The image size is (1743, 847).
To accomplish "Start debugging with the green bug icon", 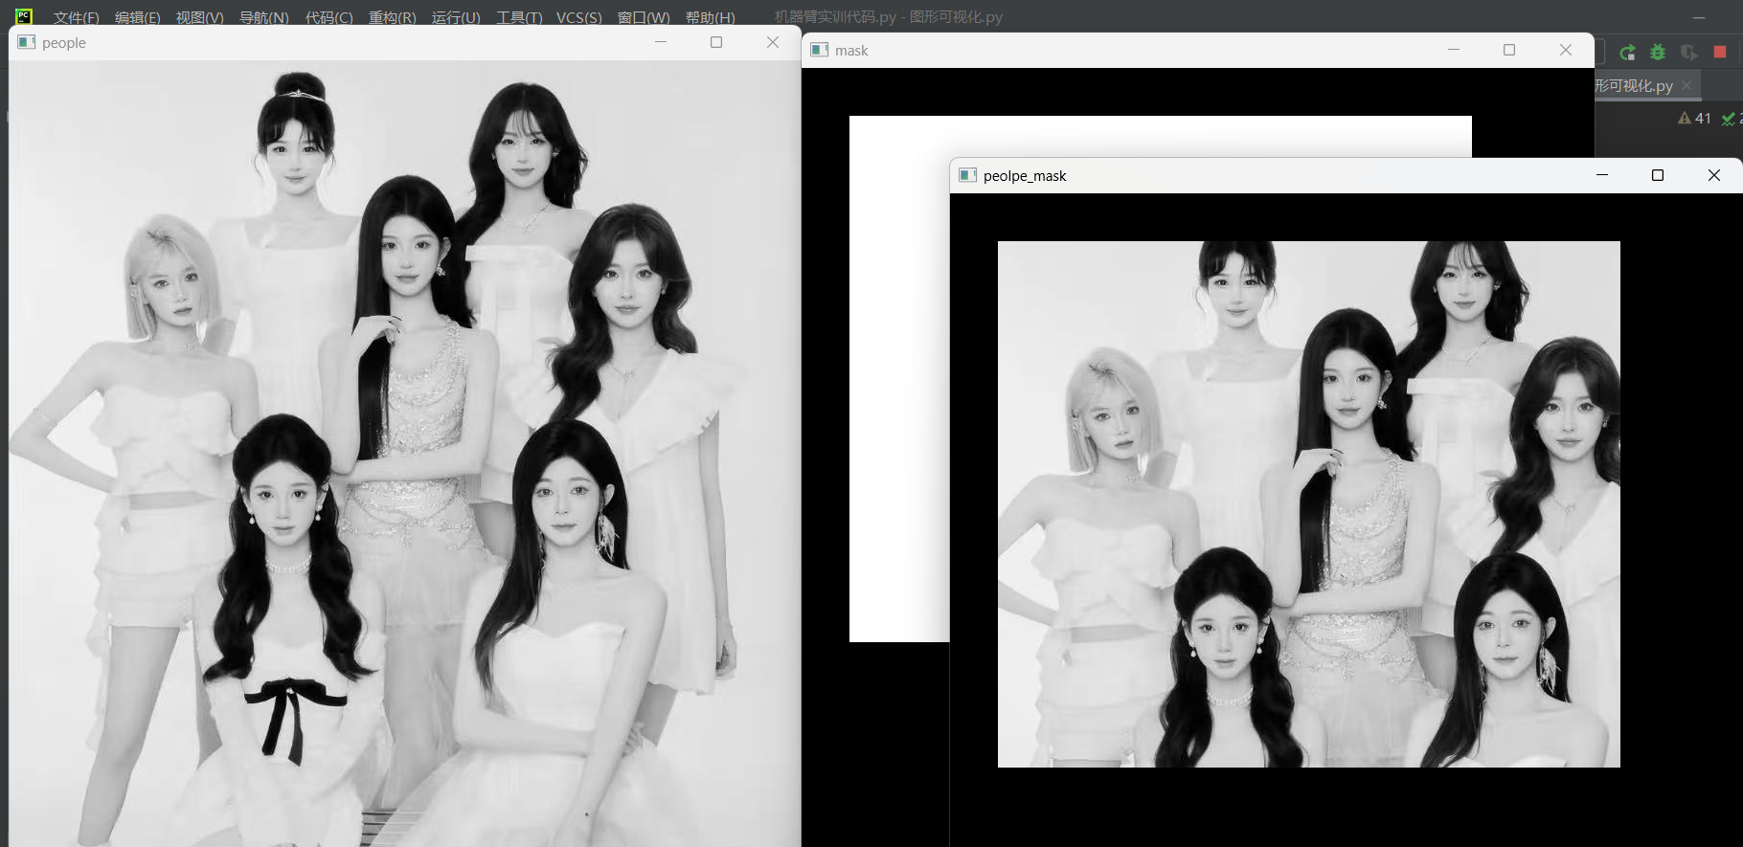I will [x=1658, y=52].
